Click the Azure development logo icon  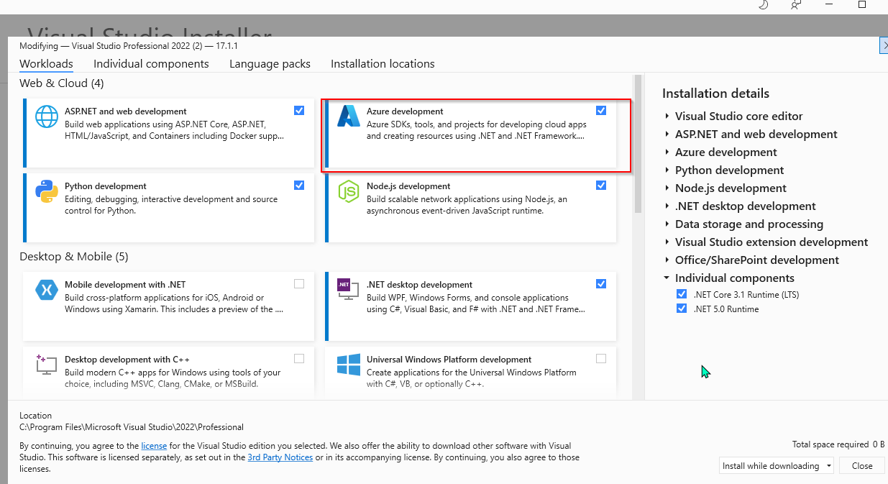click(x=349, y=117)
